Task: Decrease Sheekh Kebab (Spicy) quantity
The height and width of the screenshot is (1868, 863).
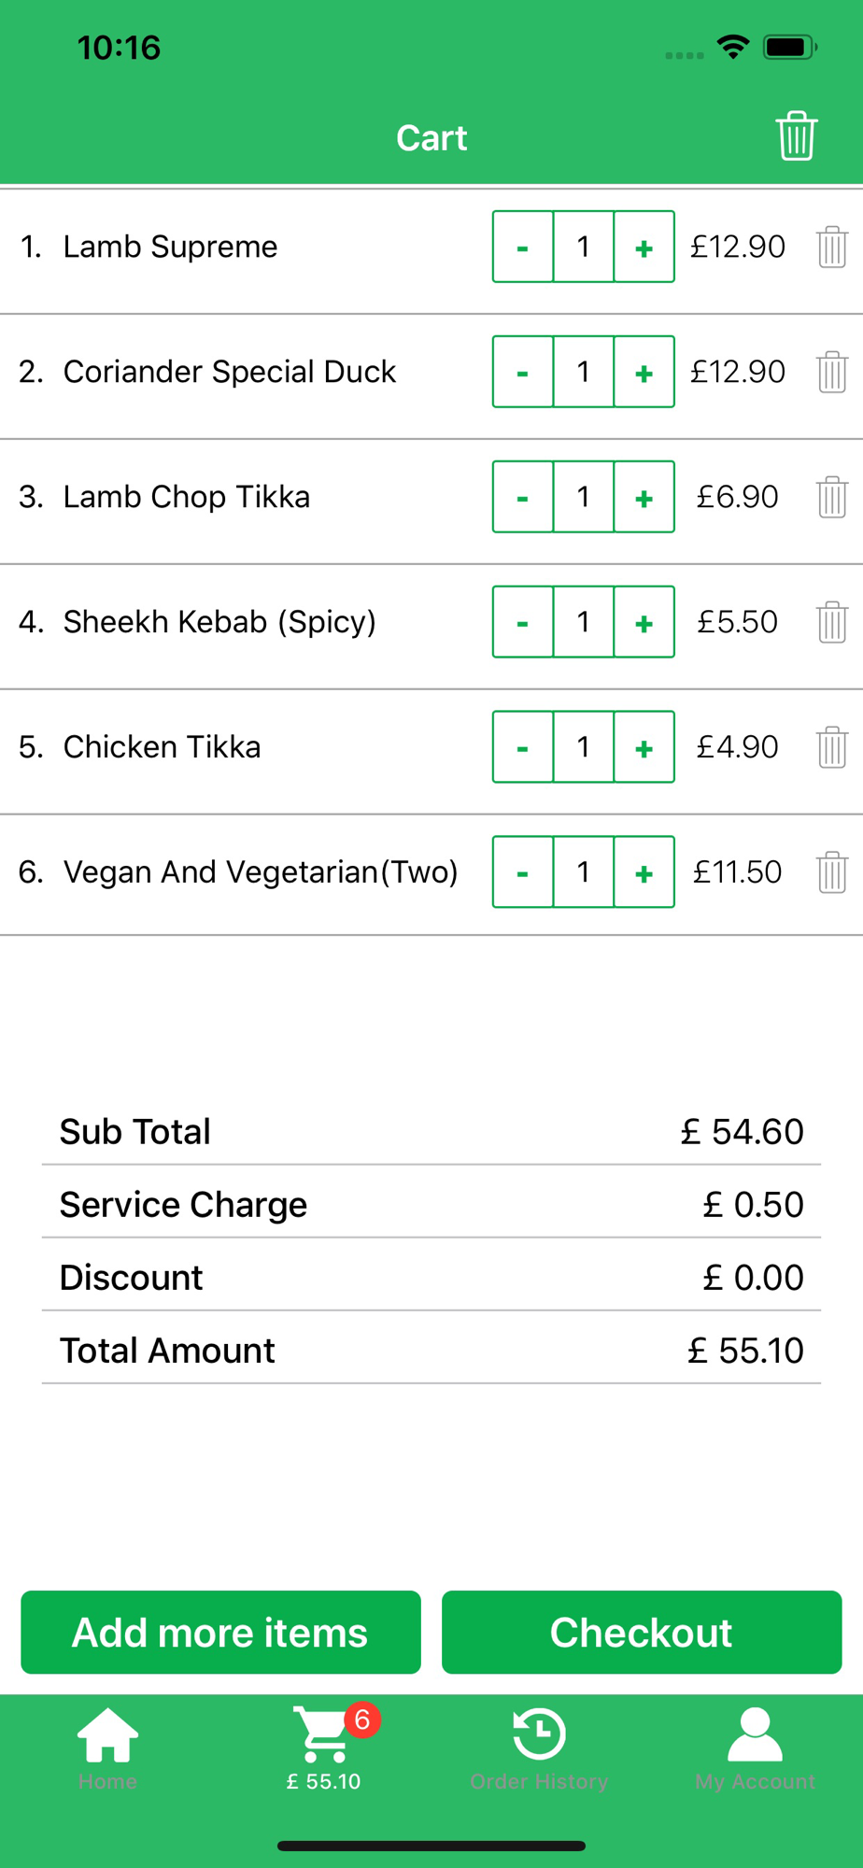Action: (x=523, y=622)
